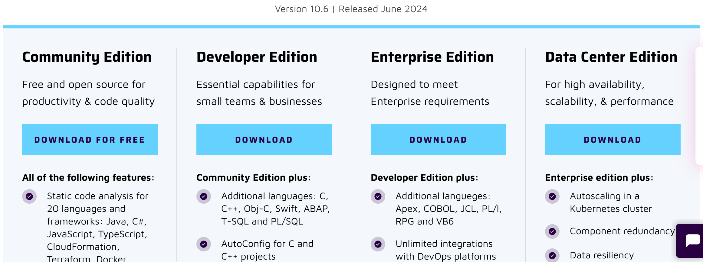Viewport: 703px width, 262px height.
Task: Select the Enterprise Edition heading
Action: tap(432, 57)
